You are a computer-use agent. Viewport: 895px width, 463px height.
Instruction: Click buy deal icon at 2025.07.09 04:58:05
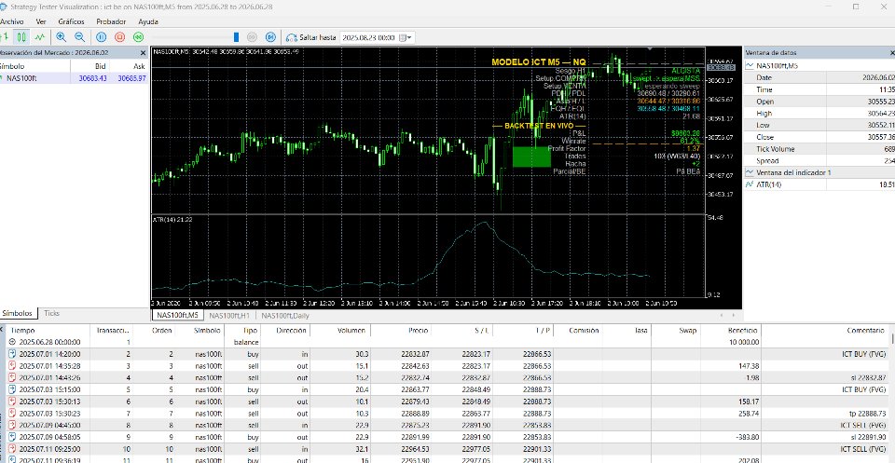[12, 437]
